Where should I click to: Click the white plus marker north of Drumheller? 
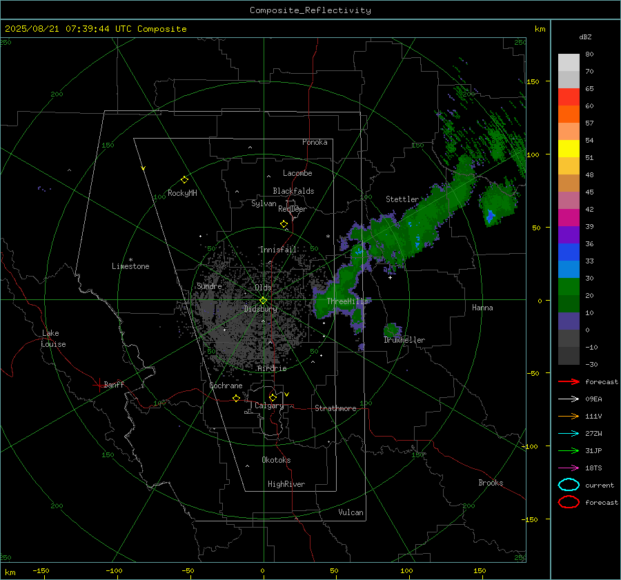click(x=390, y=277)
